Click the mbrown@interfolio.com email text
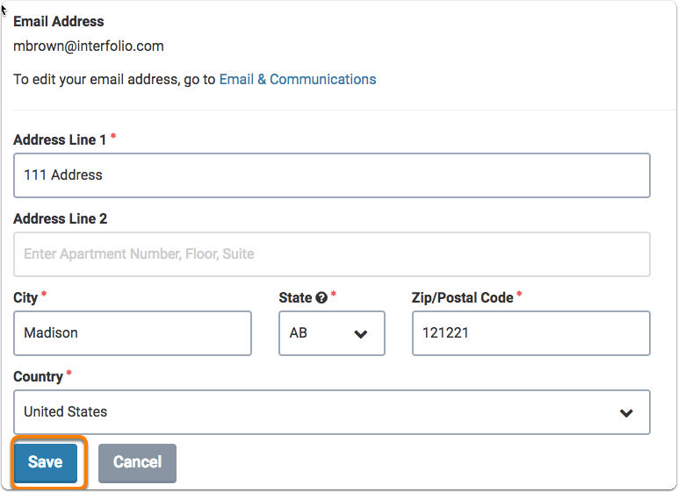This screenshot has height=492, width=678. tap(88, 46)
